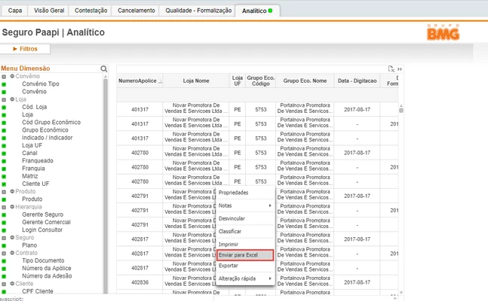Click the Loja Nome column header
The image size is (488, 301).
[x=196, y=81]
